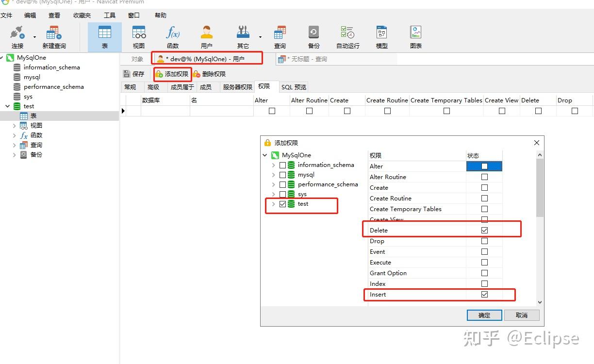Image resolution: width=594 pixels, height=364 pixels.
Task: Uncheck Delete privilege checkbox in dialog
Action: [x=484, y=231]
